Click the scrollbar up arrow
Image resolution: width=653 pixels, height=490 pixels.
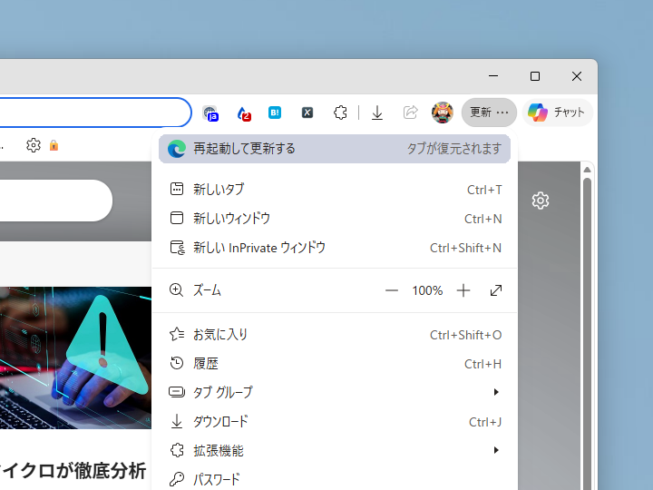(587, 170)
